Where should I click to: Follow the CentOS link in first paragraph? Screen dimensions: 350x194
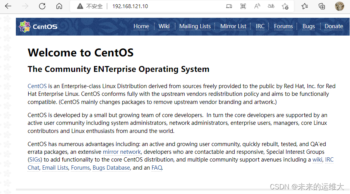tap(37, 86)
